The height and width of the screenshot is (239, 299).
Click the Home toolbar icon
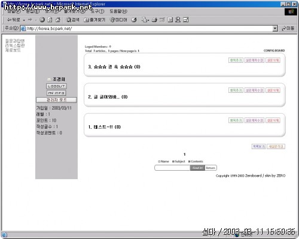click(58, 20)
